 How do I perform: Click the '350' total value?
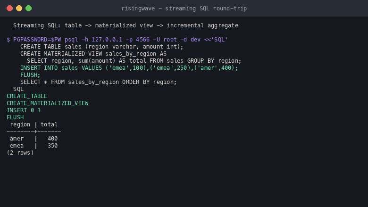tap(52, 146)
